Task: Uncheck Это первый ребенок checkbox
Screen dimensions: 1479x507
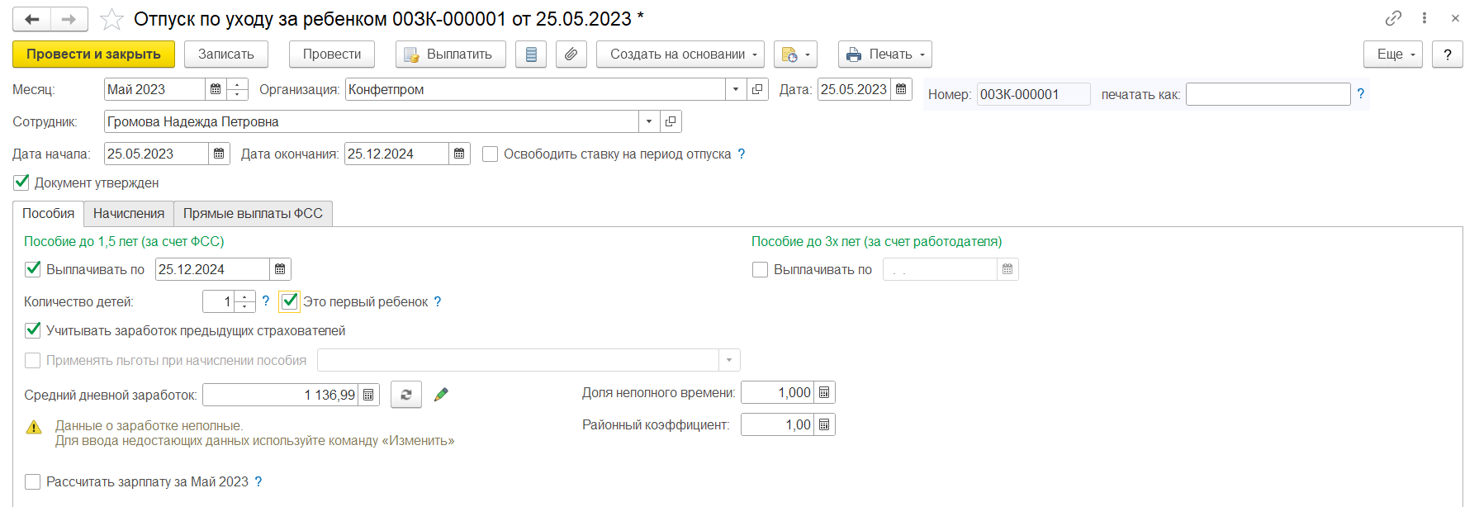Action: 289,301
